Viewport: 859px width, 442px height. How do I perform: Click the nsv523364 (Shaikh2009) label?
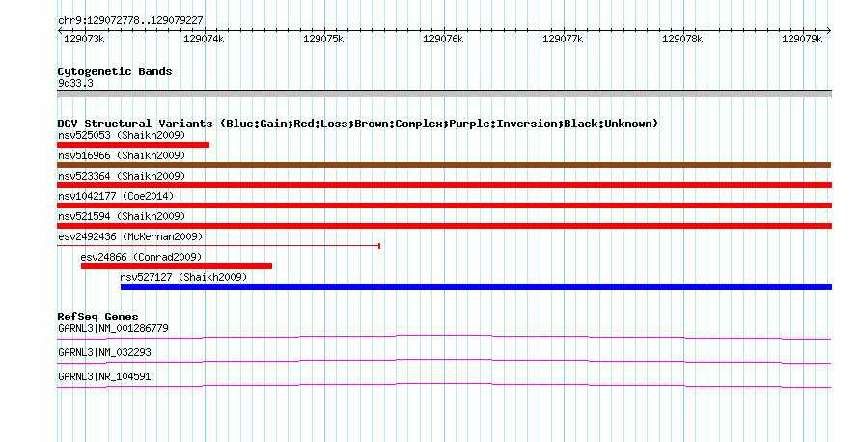pyautogui.click(x=122, y=176)
